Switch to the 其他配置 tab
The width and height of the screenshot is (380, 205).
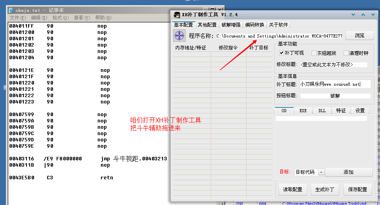click(x=207, y=24)
